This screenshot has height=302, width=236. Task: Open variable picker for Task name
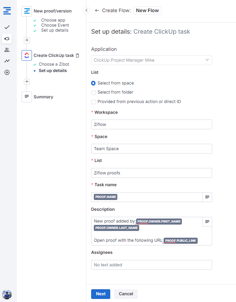click(207, 197)
